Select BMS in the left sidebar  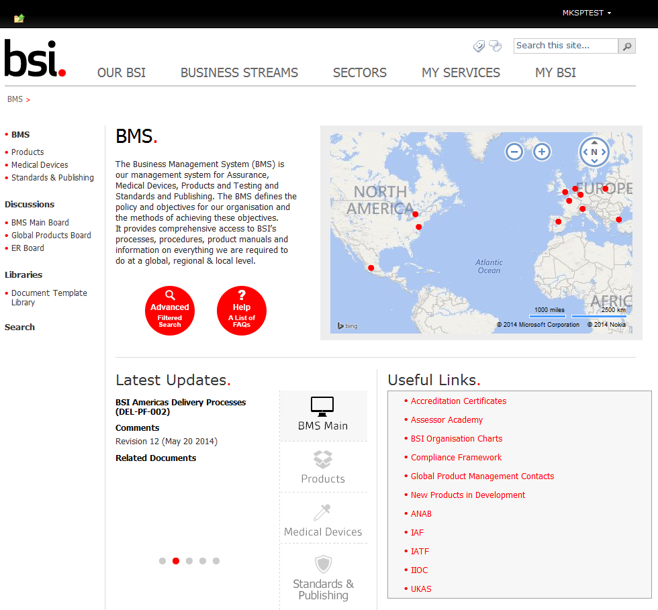(x=20, y=135)
